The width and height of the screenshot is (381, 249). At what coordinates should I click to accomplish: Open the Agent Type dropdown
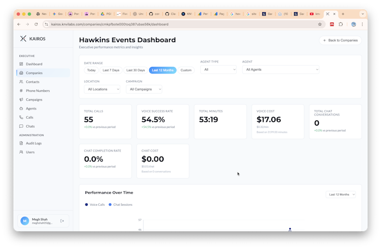point(219,70)
